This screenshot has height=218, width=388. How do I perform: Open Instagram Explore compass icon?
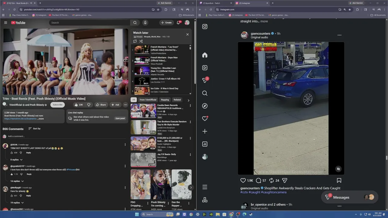point(205,106)
